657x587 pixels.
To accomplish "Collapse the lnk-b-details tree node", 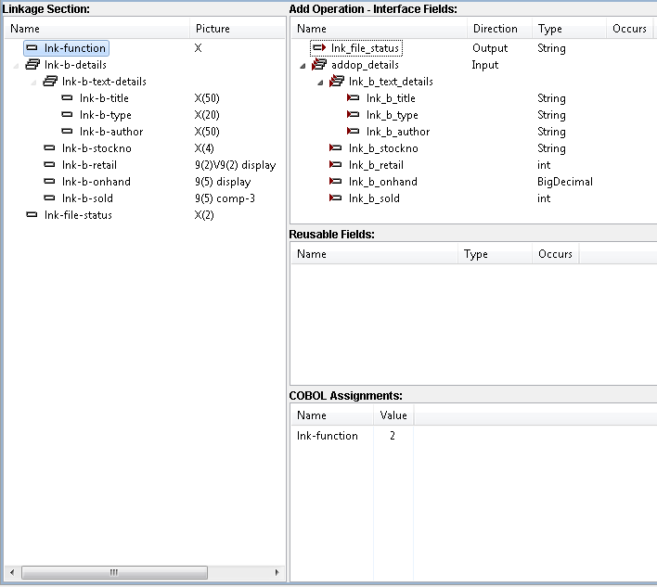I will coord(16,66).
